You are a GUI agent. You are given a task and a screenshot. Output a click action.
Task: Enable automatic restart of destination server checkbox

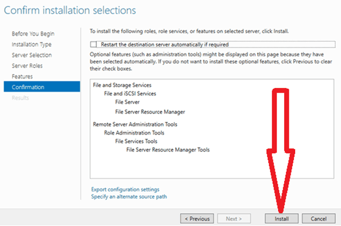(x=93, y=45)
